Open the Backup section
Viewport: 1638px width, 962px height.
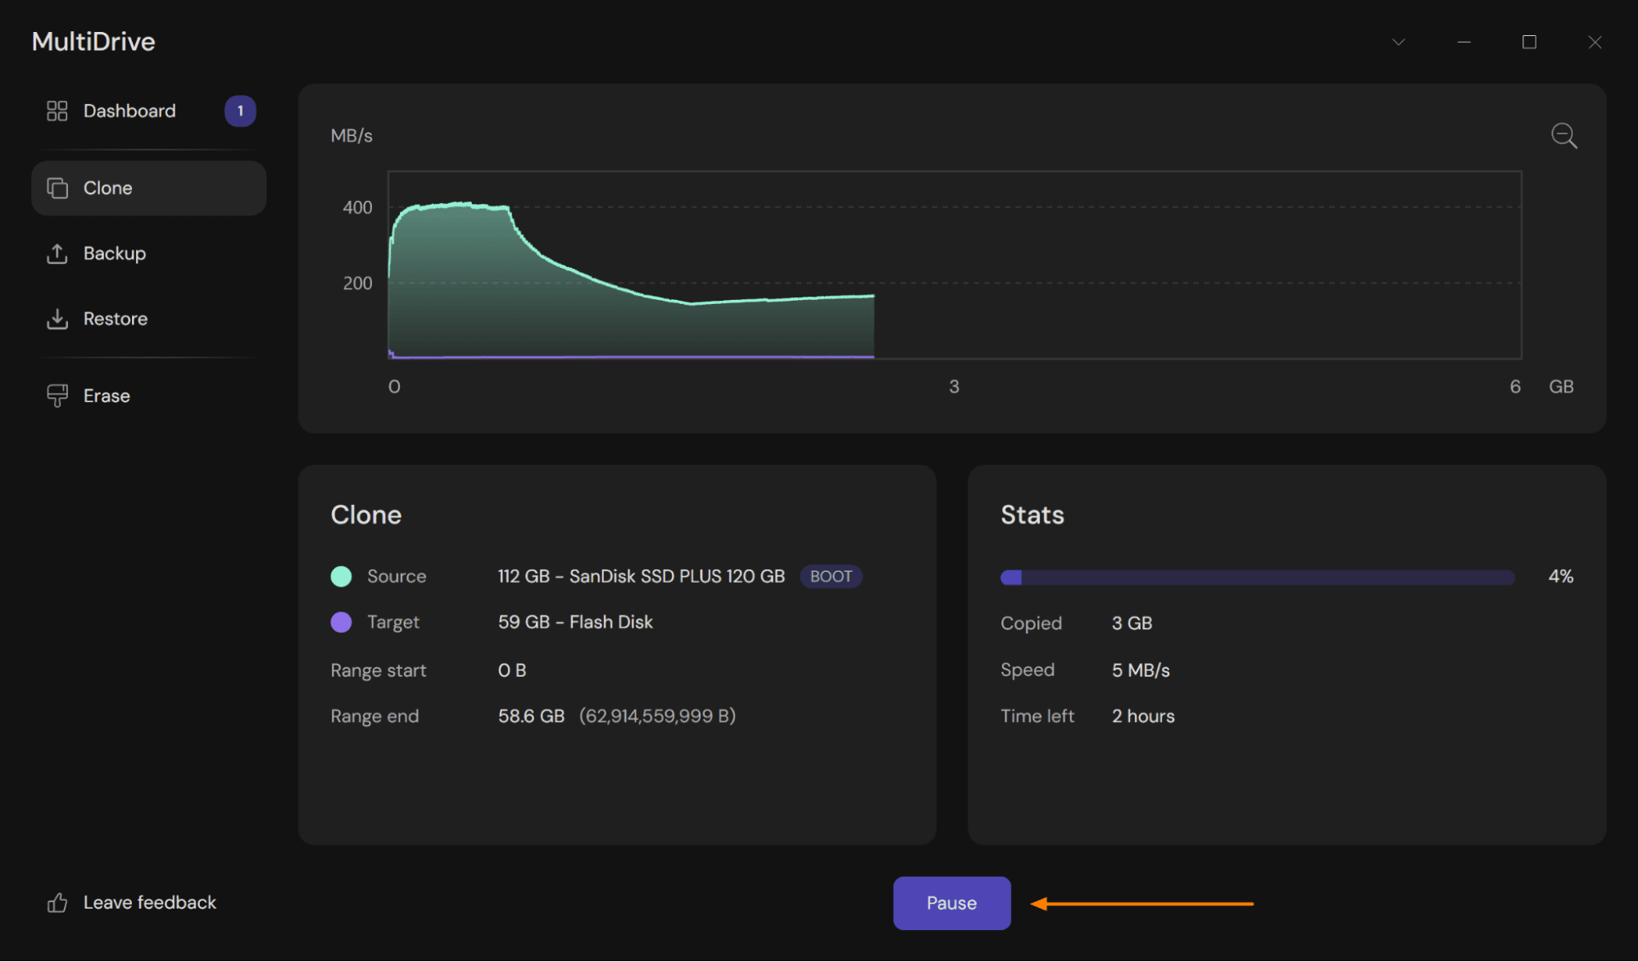115,254
